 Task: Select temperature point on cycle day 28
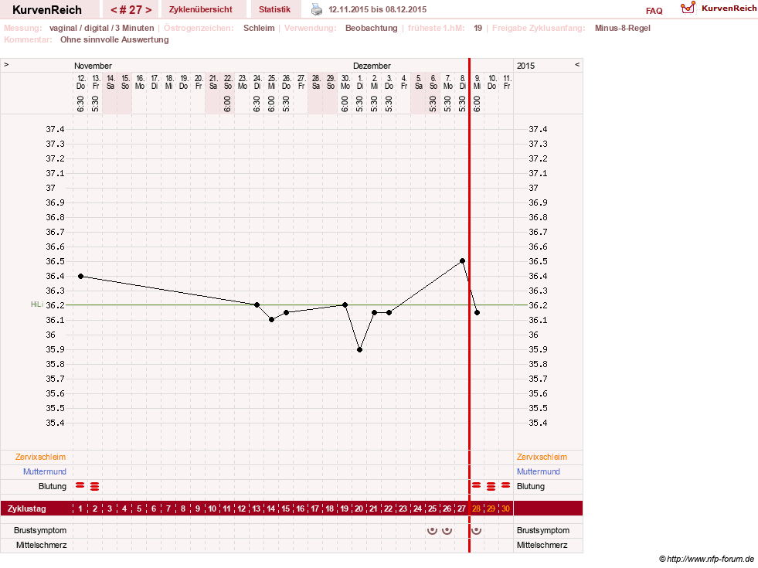[x=478, y=313]
